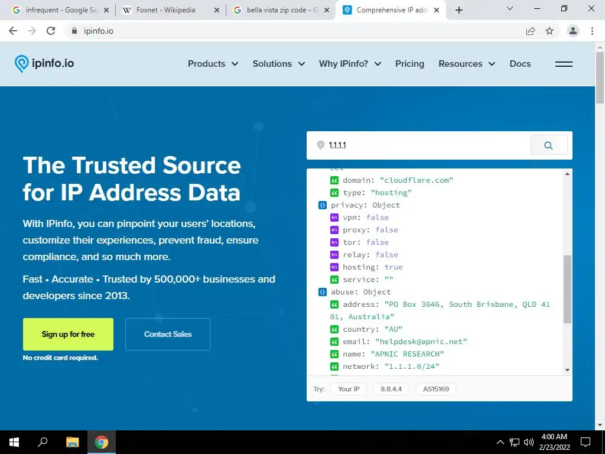Open Windows Start menu
Screen dimensions: 605x454
coord(14,442)
